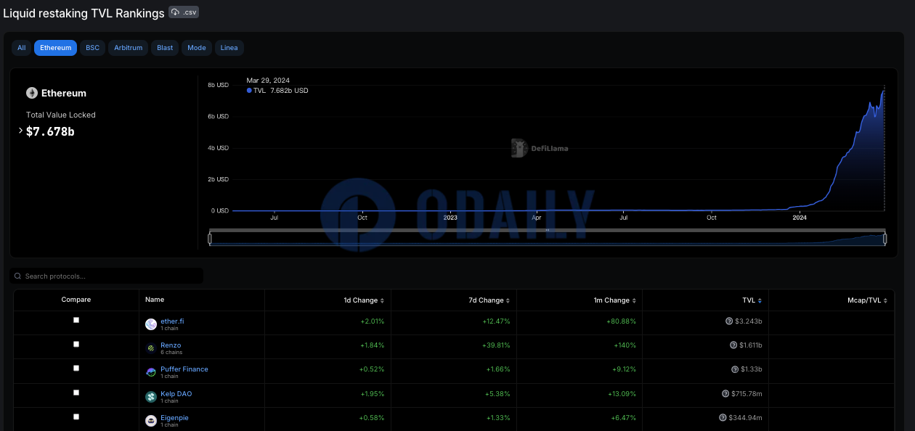Select the +6.47% 1m change value
The width and height of the screenshot is (915, 431).
pos(623,418)
